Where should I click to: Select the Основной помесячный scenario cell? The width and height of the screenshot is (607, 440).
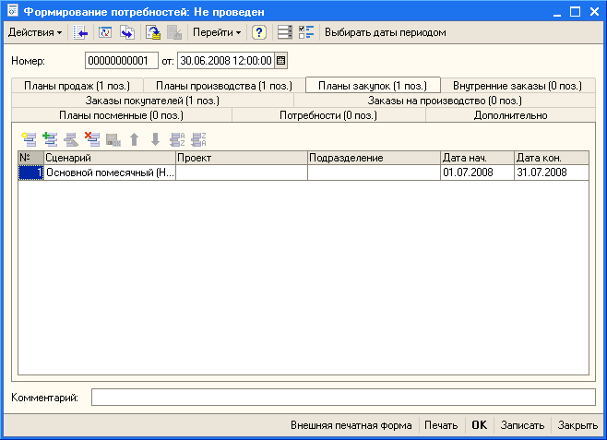click(x=109, y=172)
